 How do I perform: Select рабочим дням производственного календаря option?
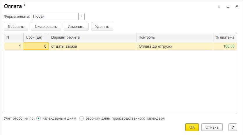coord(81,118)
